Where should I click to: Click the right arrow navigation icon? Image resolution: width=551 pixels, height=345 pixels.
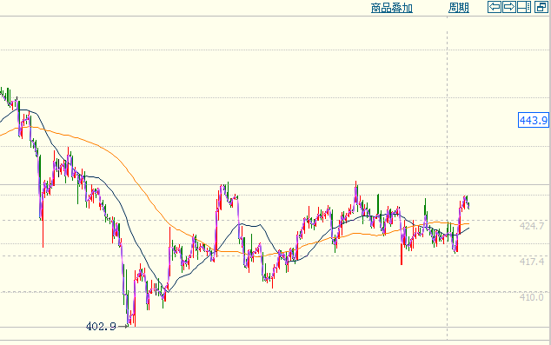click(x=508, y=7)
